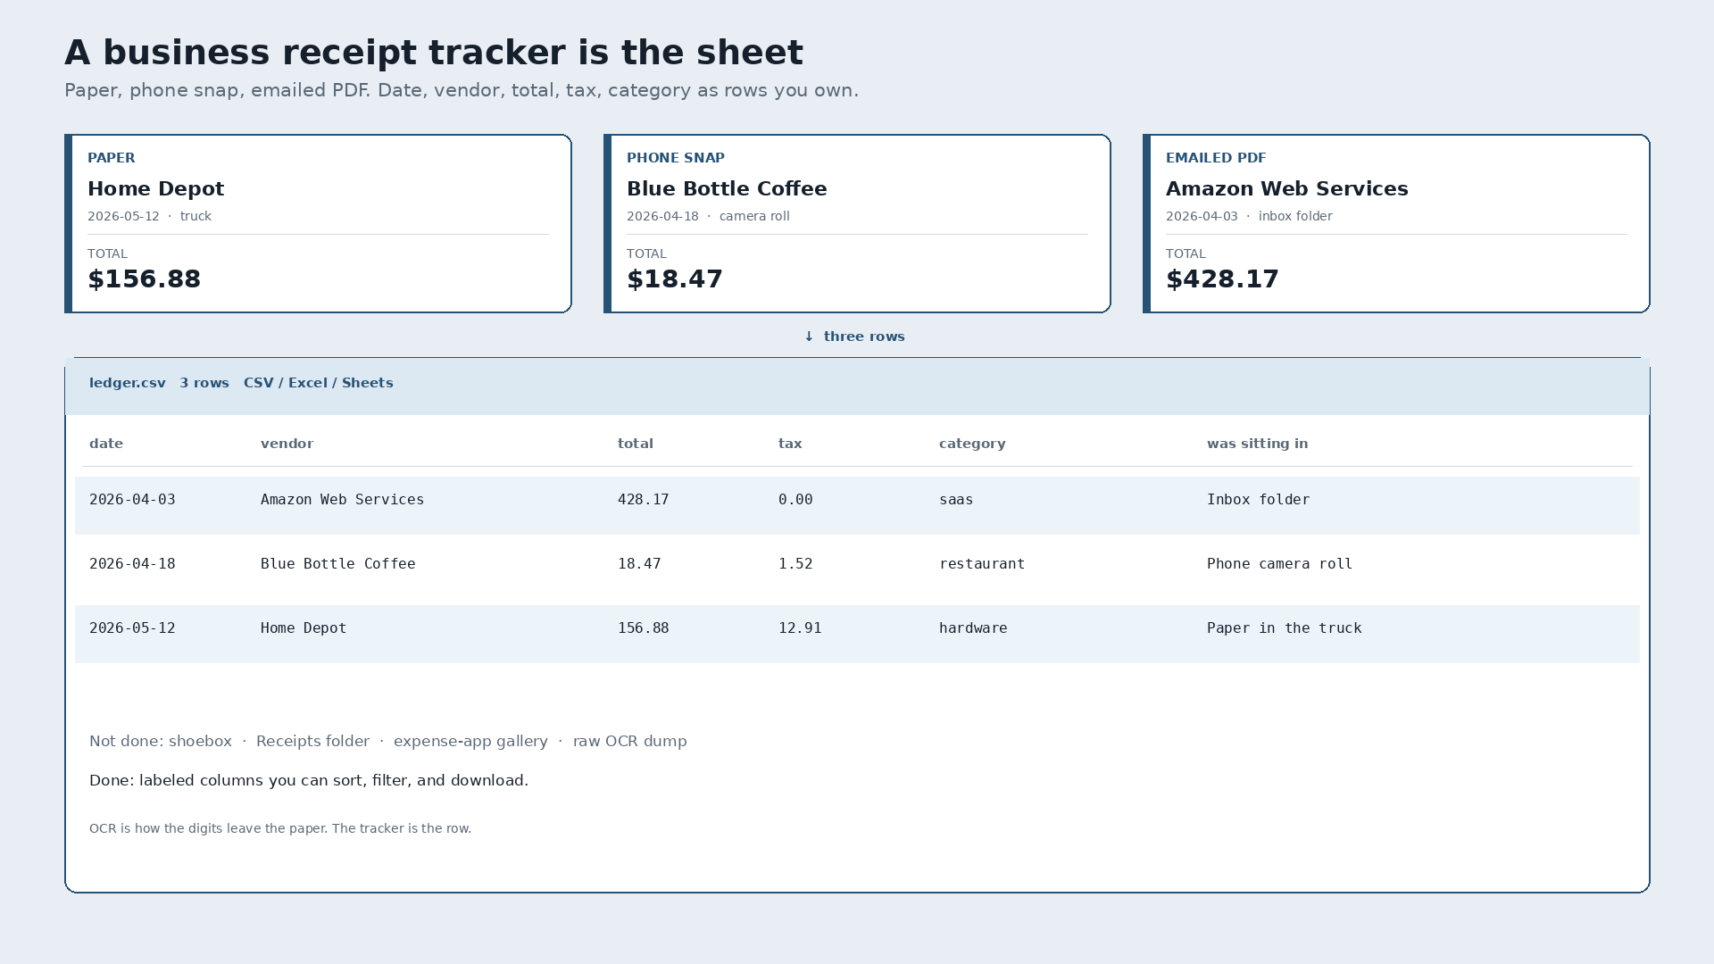
Task: Click the 'was sitting in' column header
Action: point(1257,444)
